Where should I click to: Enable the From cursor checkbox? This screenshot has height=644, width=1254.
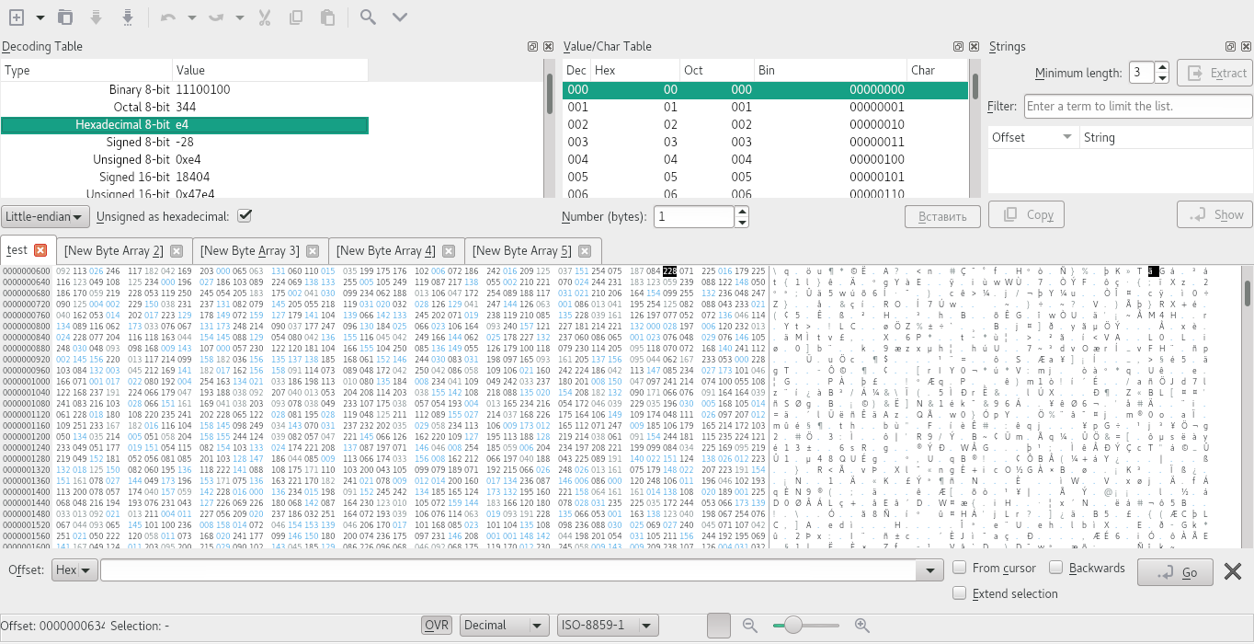tap(959, 568)
